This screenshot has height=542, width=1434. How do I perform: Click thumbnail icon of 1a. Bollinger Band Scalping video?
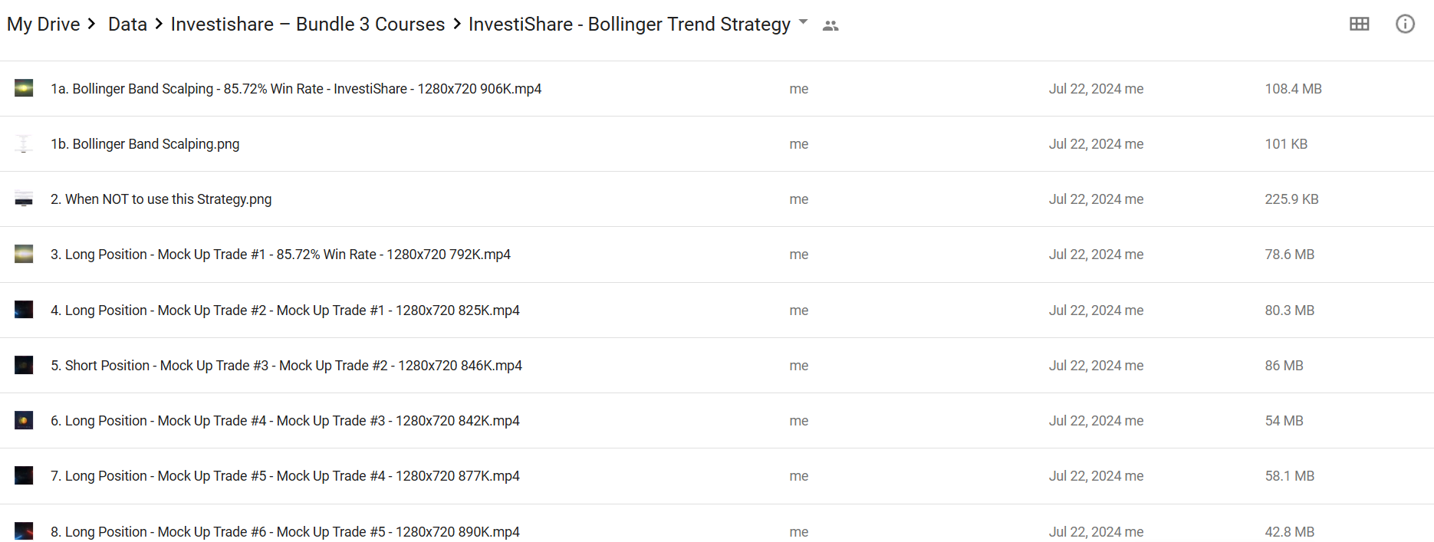coord(24,88)
